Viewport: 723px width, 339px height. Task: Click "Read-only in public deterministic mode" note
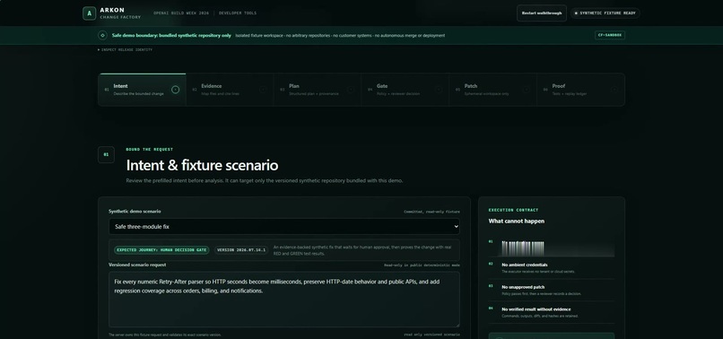(422, 265)
